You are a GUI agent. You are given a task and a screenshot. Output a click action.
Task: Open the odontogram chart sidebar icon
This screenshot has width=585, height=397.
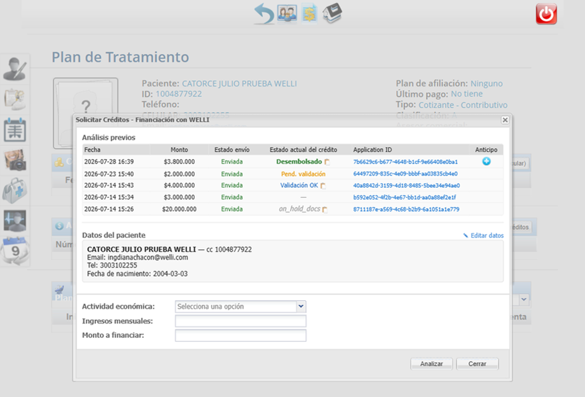(x=15, y=130)
